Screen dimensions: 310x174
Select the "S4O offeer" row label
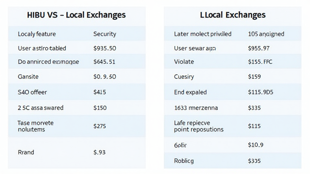click(32, 92)
